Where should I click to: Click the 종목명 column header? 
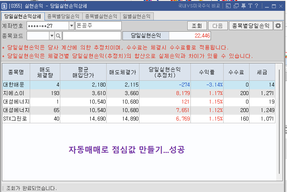[x=16, y=72]
